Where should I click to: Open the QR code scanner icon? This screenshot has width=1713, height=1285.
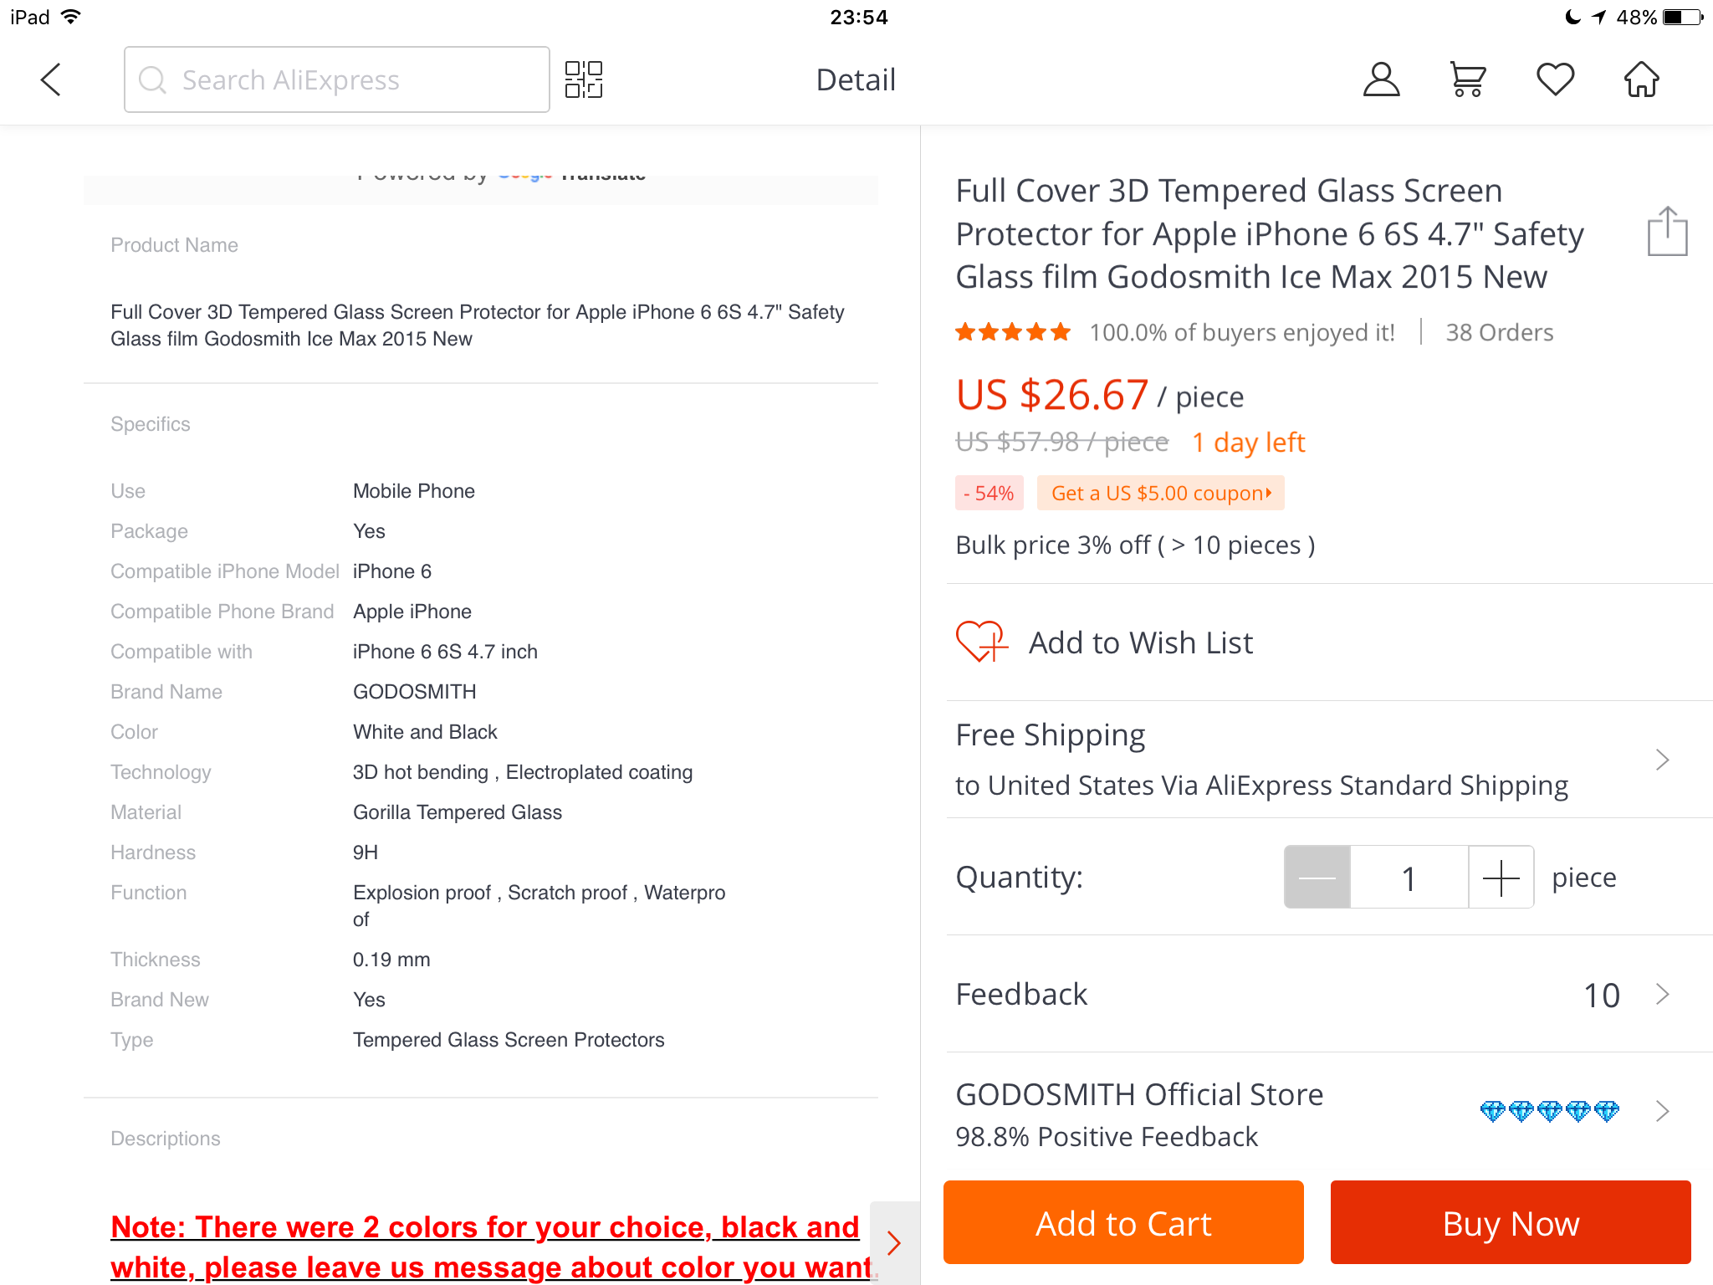pyautogui.click(x=583, y=79)
